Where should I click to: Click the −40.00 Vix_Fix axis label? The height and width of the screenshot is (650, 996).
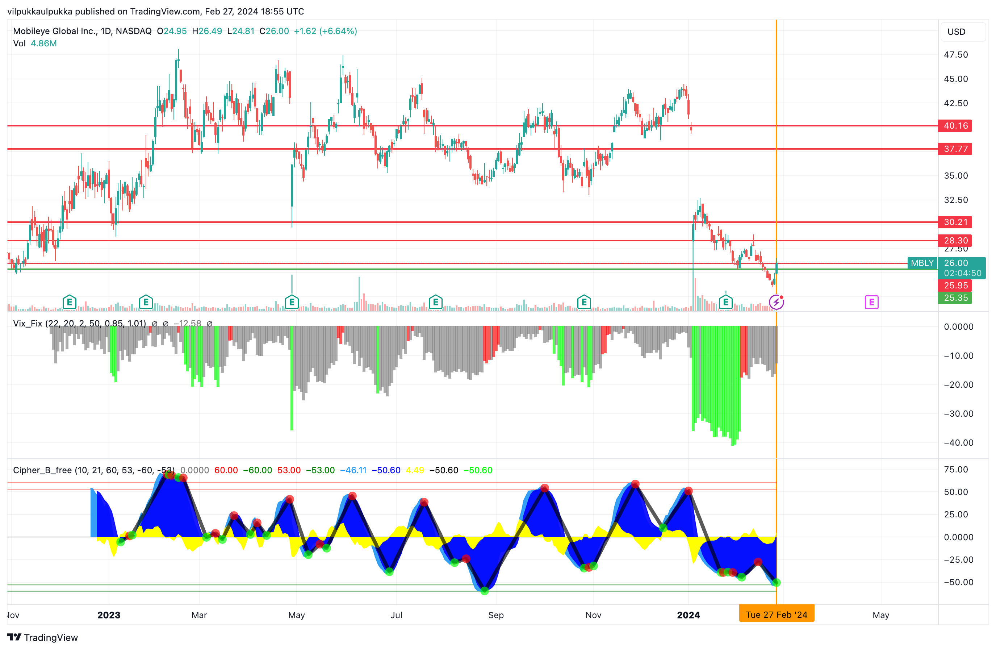tap(958, 442)
